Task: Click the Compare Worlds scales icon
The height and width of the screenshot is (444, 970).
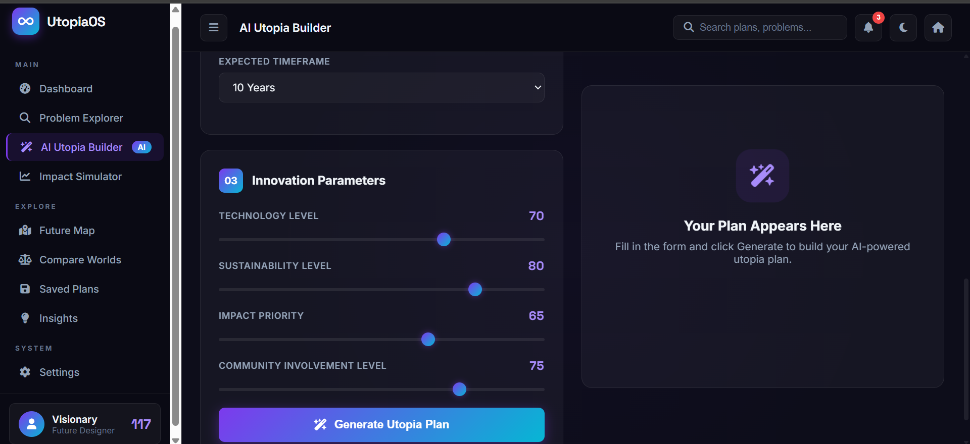Action: click(25, 260)
